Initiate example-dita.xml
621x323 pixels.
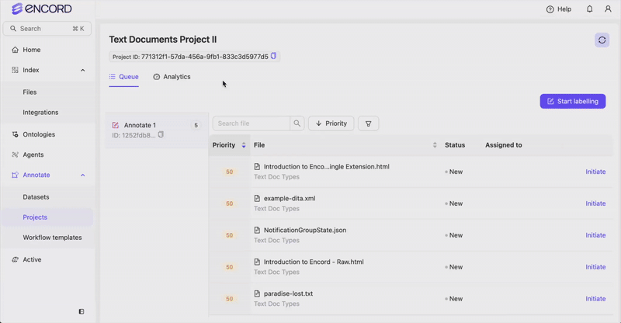pyautogui.click(x=595, y=203)
